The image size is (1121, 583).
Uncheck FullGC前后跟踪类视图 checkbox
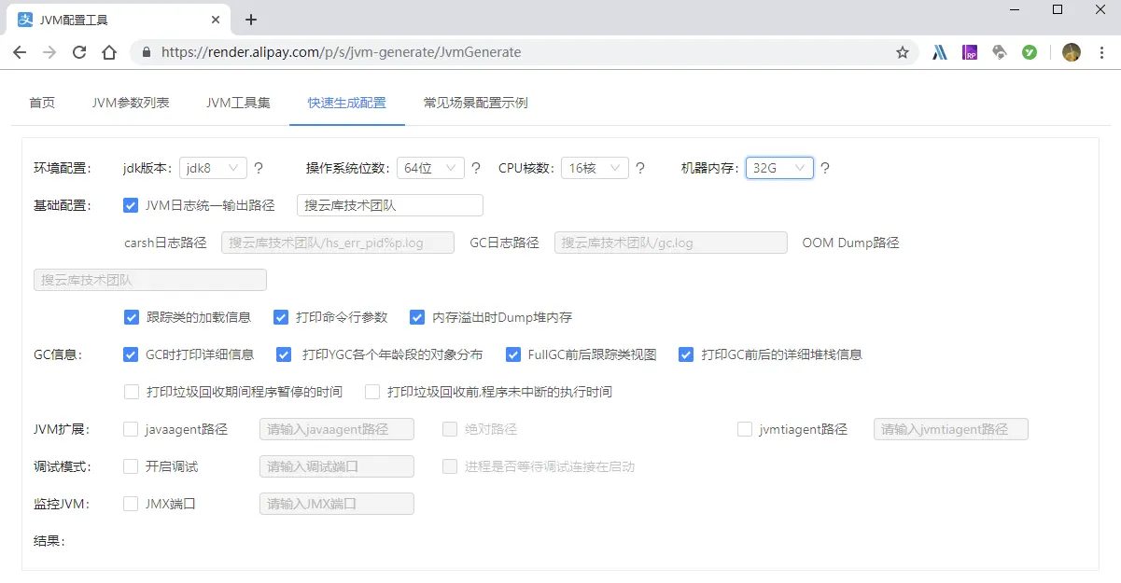click(x=512, y=354)
